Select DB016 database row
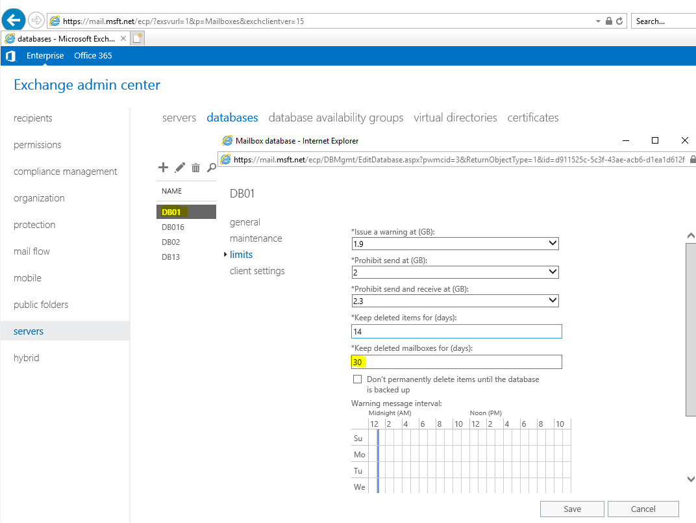The image size is (696, 523). pyautogui.click(x=186, y=227)
